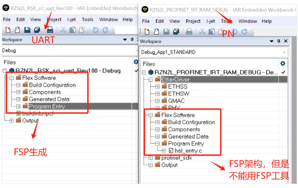Click Open file icon in UART window toolbar

click(17, 30)
